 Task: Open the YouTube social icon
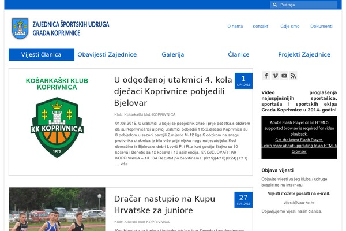click(284, 76)
